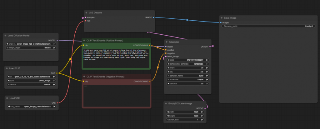Increase denoise with its right arrow
Viewport: 320px width, 129px height.
[x=207, y=84]
